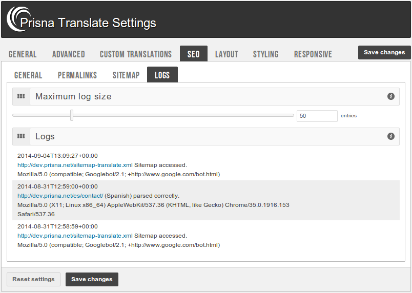Switch to the Advanced tab

pyautogui.click(x=69, y=54)
